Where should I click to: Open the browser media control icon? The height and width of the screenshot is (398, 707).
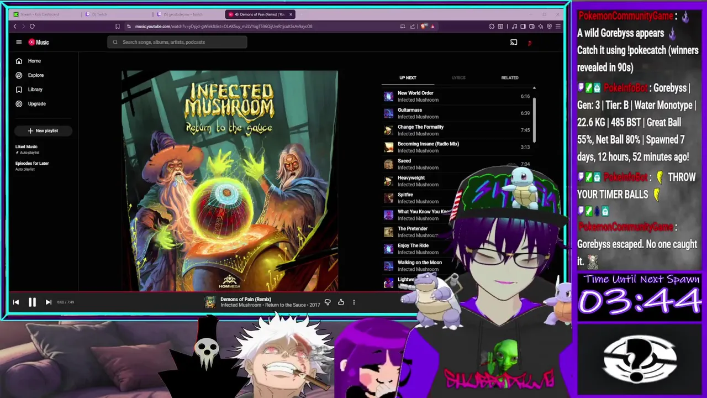pyautogui.click(x=514, y=26)
